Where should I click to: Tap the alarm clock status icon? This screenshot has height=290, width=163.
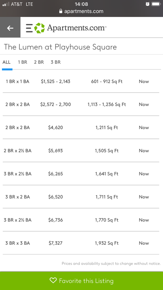click(x=148, y=4)
